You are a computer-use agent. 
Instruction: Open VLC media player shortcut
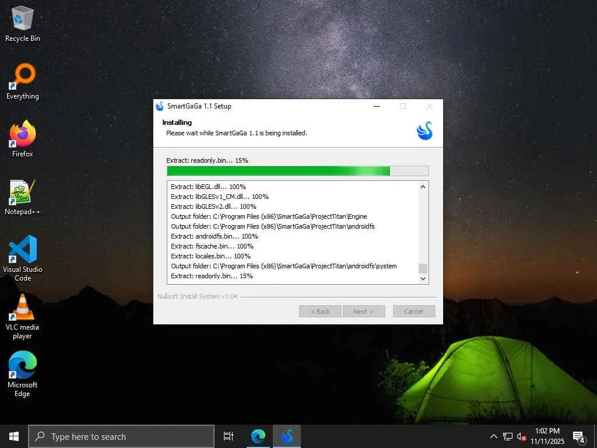tap(23, 316)
